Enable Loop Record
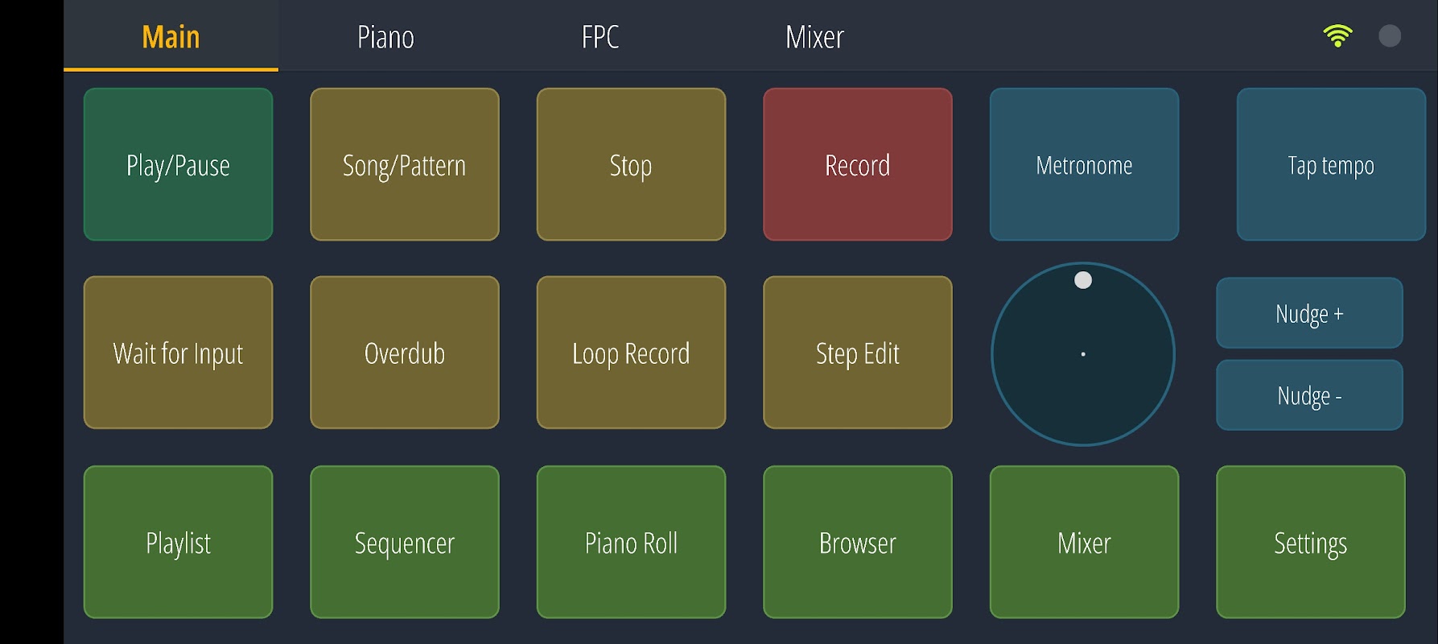 coord(631,353)
